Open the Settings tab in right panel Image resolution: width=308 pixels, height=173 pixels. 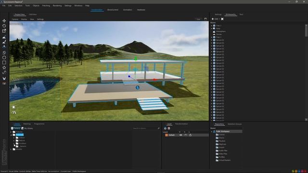pos(218,14)
